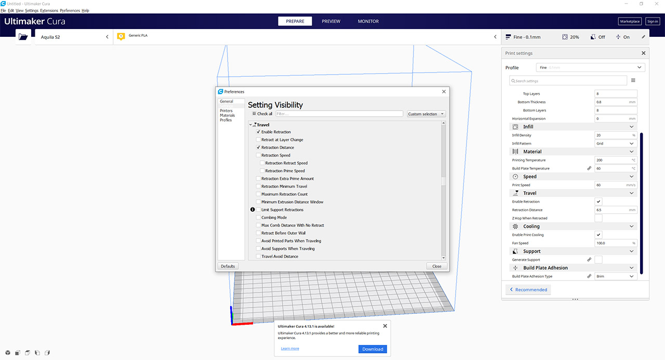Click link icon beside Build Plate Adhesion Type

pos(589,276)
